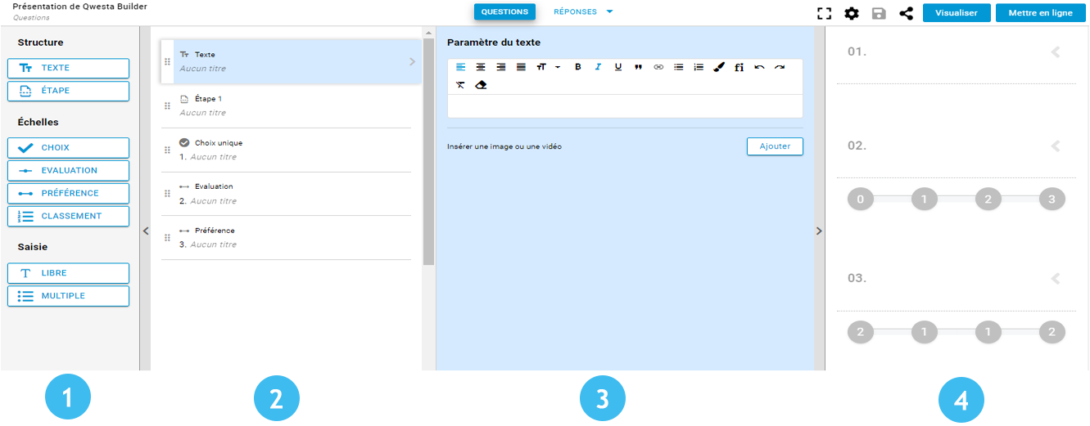Switch to the QUESTIONS tab
This screenshot has width=1090, height=426.
pyautogui.click(x=504, y=12)
